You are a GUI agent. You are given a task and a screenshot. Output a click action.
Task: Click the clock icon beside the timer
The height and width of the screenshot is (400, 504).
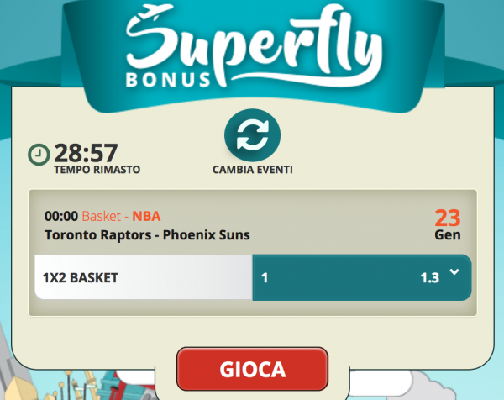(39, 155)
